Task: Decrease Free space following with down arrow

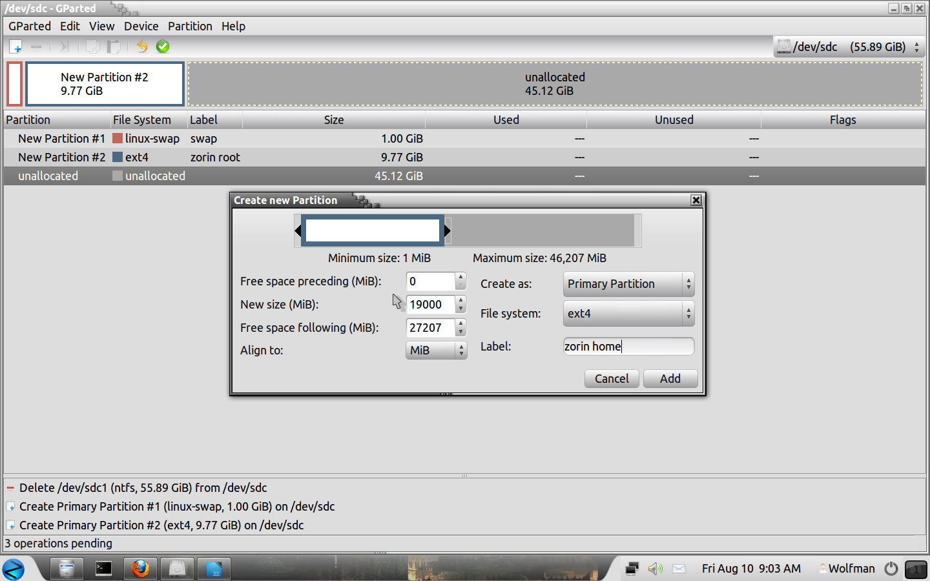Action: 460,332
